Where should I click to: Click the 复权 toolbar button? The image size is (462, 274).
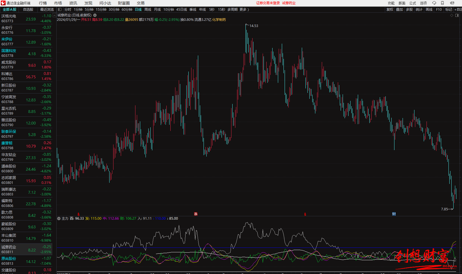[390, 10]
